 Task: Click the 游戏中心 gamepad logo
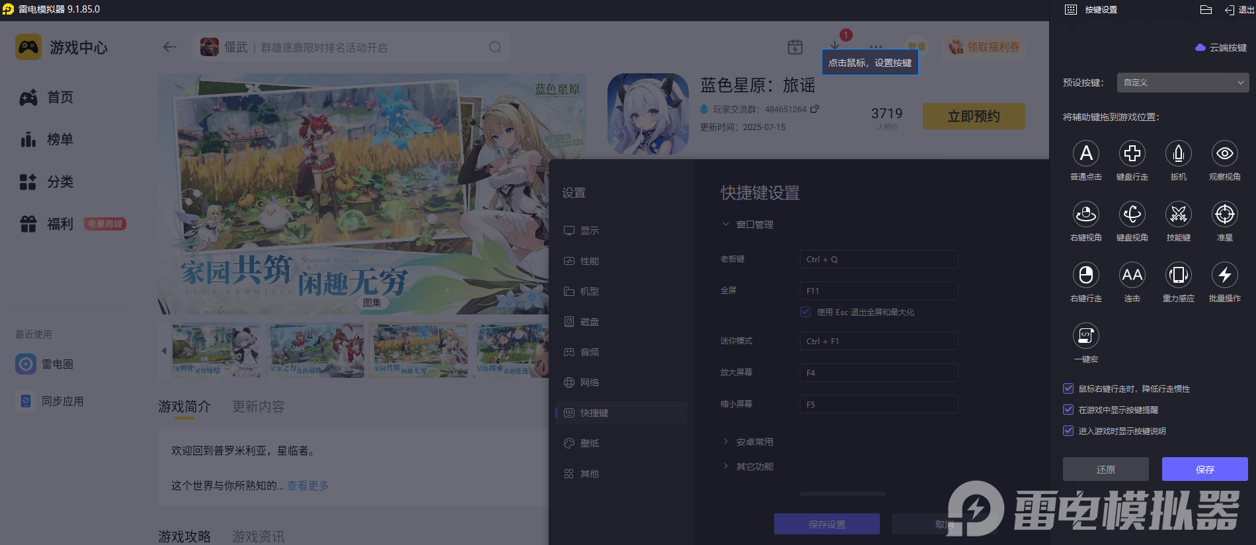click(28, 48)
